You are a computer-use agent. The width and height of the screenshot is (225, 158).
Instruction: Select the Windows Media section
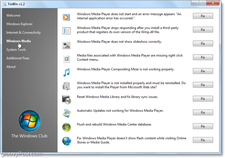coord(18,41)
